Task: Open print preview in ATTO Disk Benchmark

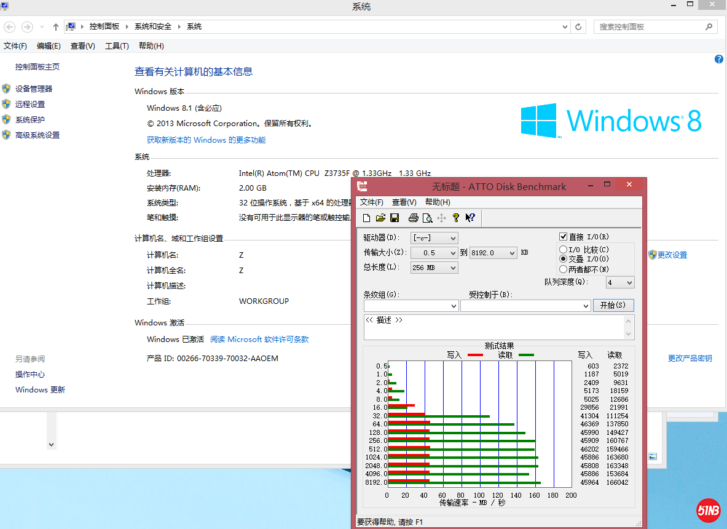Action: tap(426, 218)
